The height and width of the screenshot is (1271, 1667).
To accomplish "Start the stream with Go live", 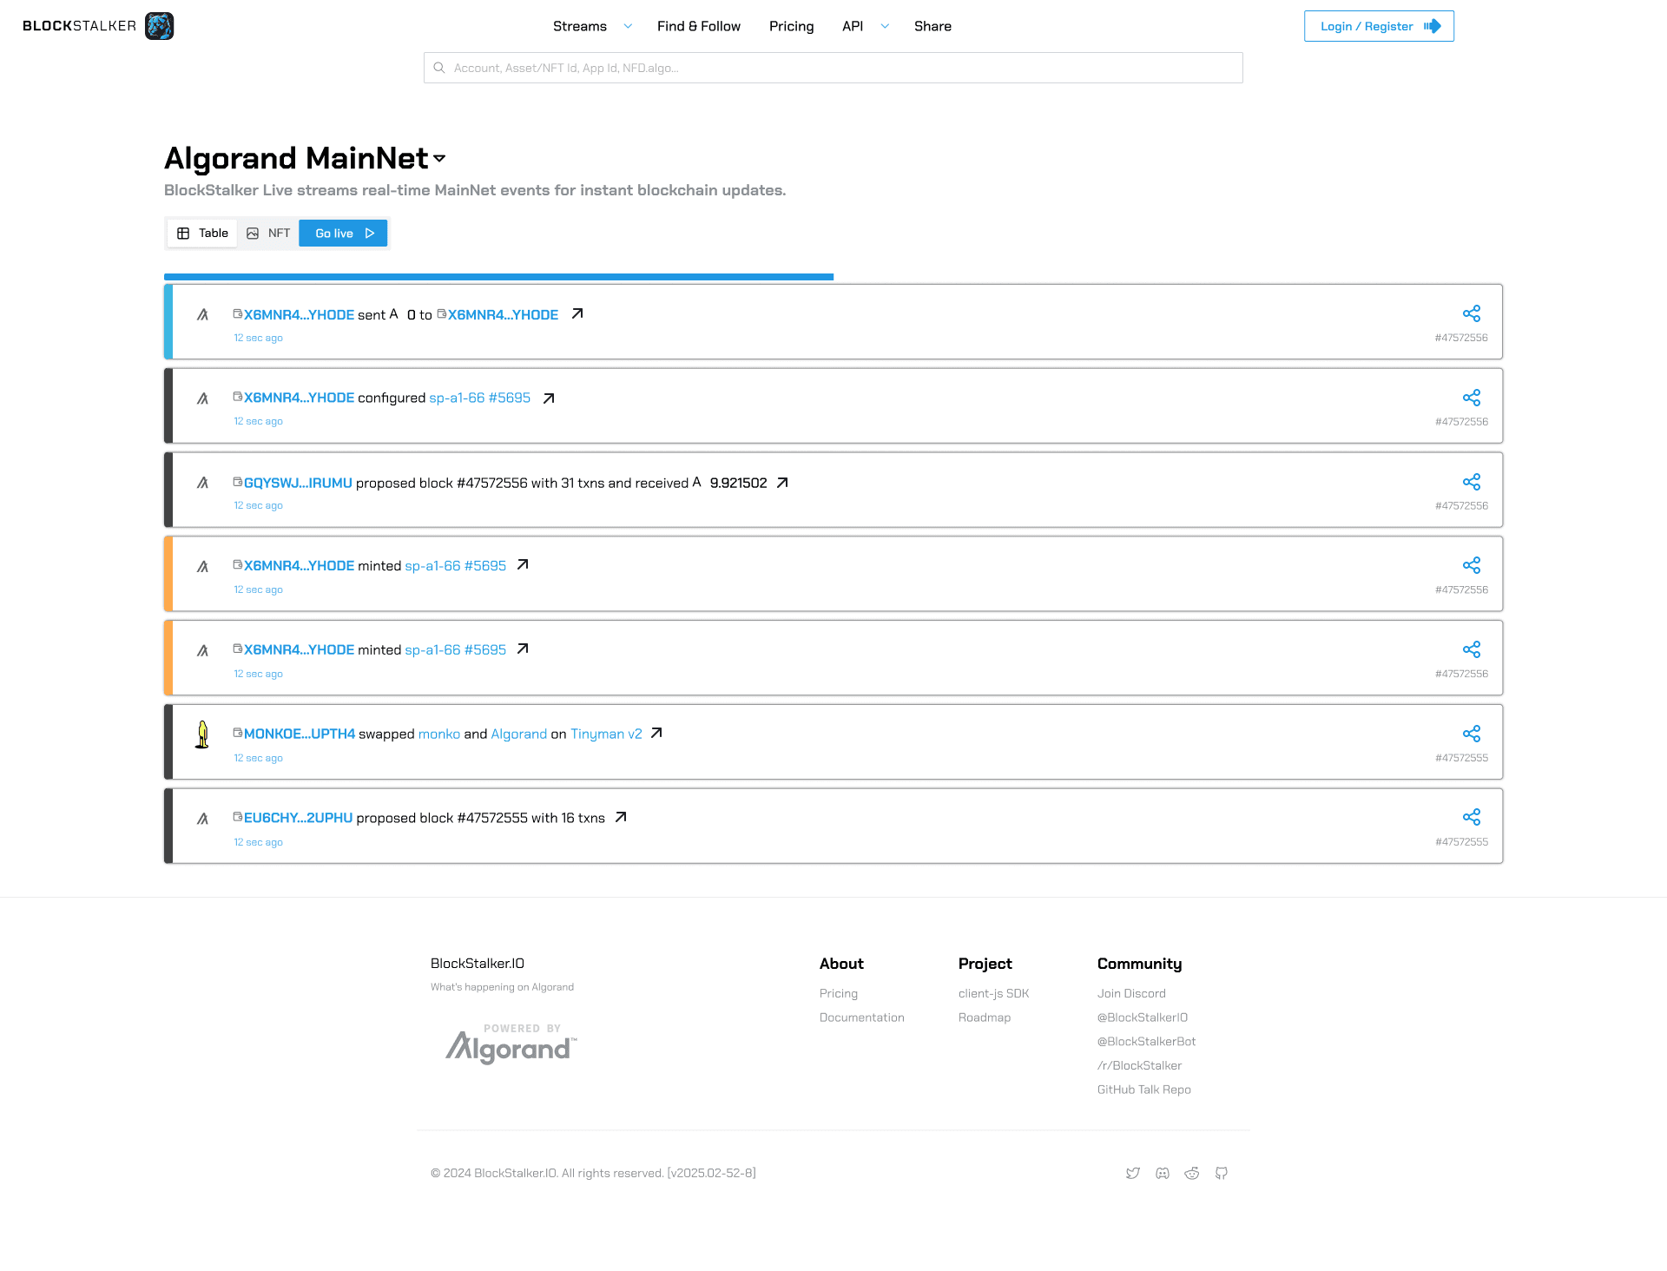I will 343,234.
